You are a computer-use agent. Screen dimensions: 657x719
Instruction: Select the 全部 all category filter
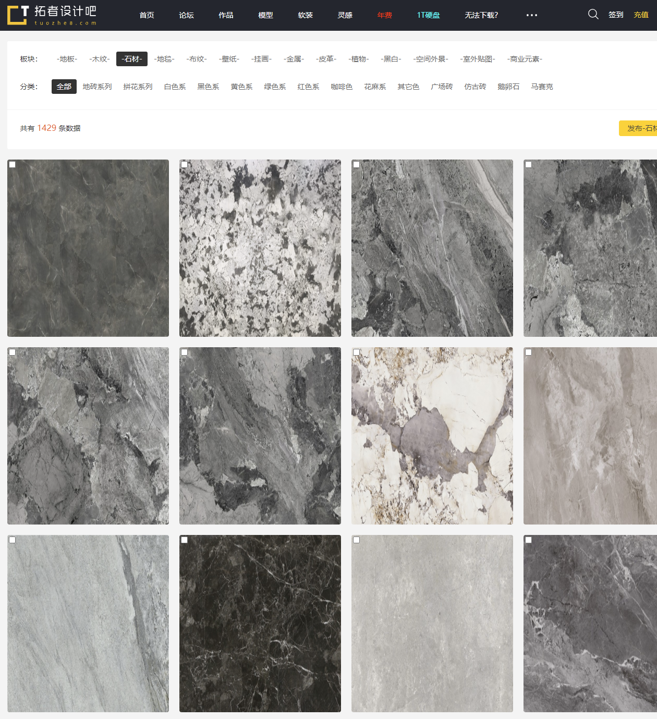[x=64, y=87]
